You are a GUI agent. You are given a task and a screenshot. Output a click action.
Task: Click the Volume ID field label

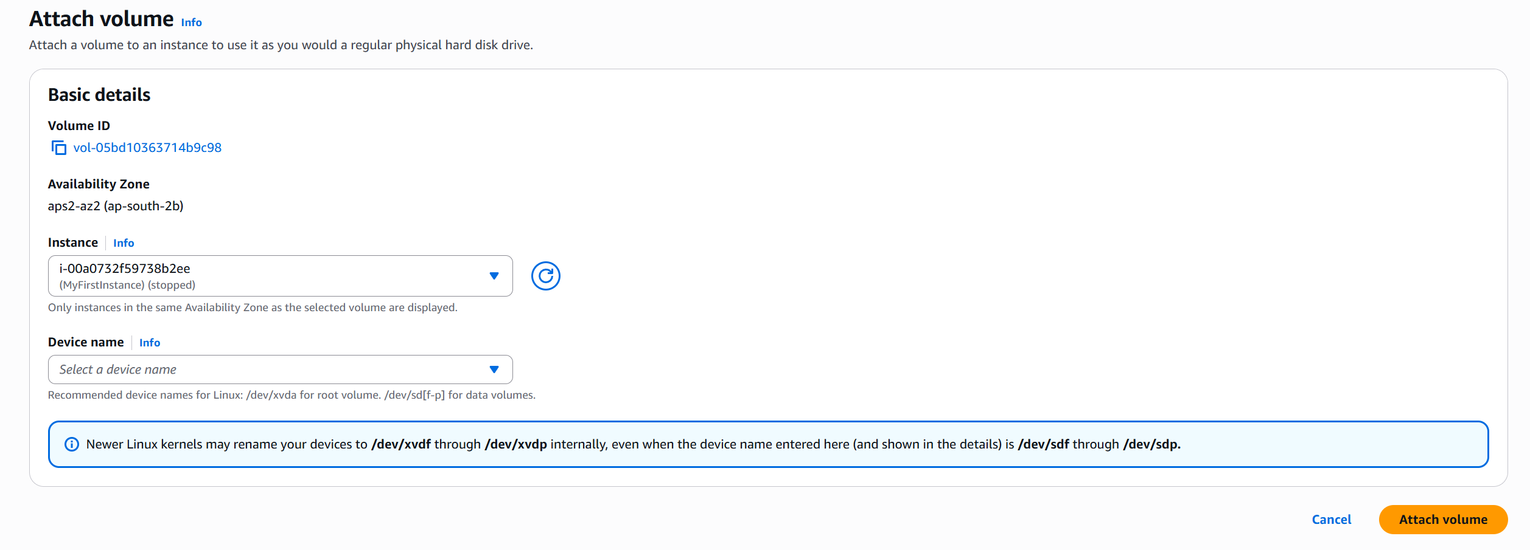pos(79,126)
